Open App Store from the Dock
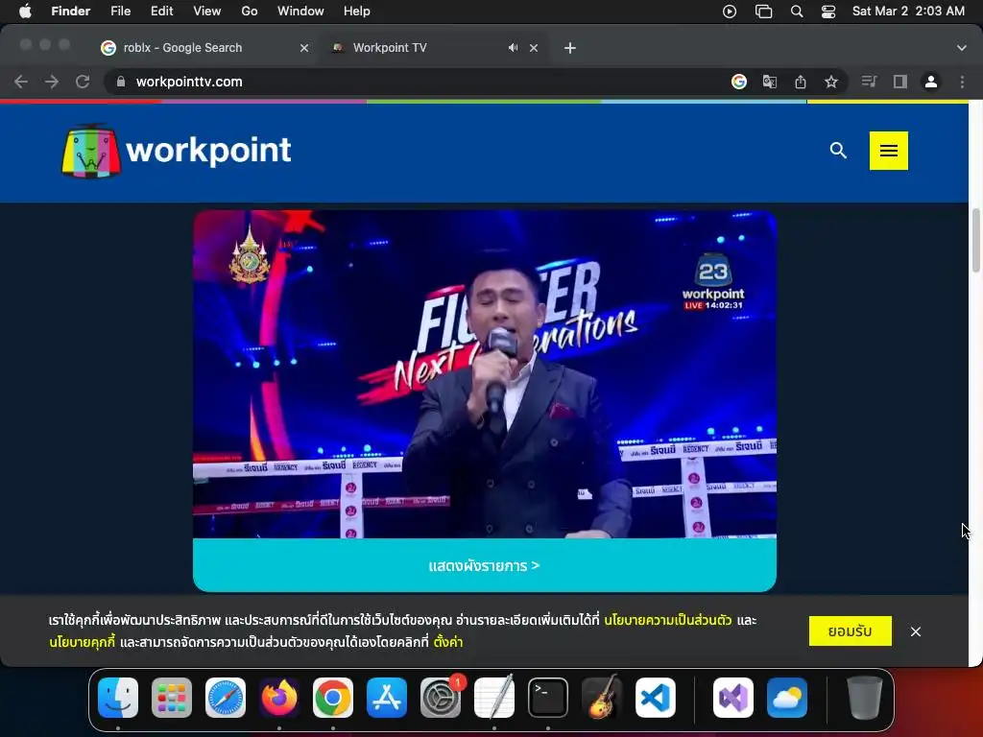983x737 pixels. (387, 698)
